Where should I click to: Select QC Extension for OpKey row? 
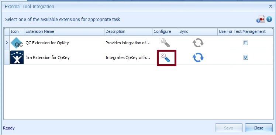click(x=139, y=43)
